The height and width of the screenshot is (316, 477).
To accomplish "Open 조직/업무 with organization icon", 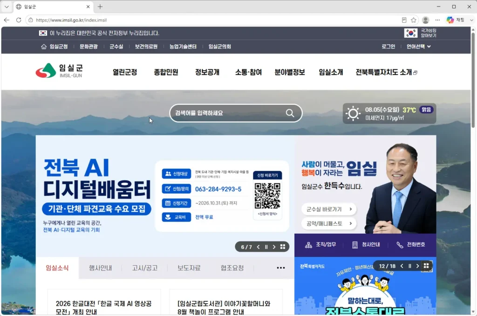I will 320,245.
